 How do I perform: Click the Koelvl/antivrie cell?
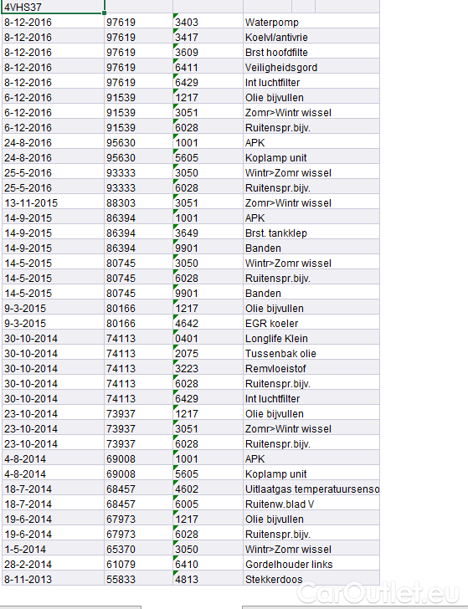click(x=311, y=38)
